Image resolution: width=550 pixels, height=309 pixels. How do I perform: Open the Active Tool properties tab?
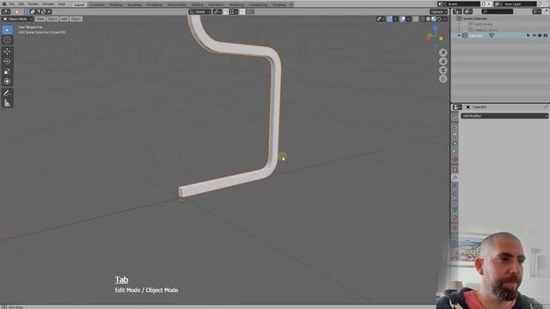coord(455,118)
